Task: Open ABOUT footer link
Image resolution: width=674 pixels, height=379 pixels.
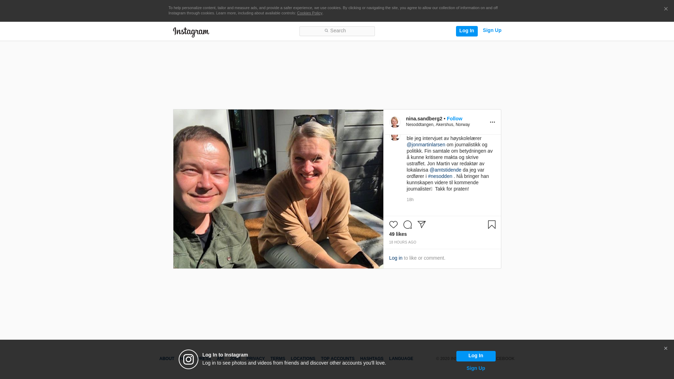Action: 167,359
